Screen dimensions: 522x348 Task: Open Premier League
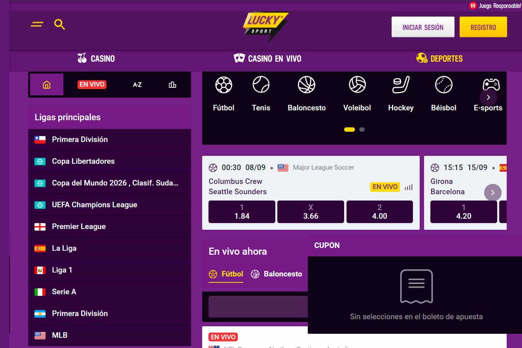[110, 226]
